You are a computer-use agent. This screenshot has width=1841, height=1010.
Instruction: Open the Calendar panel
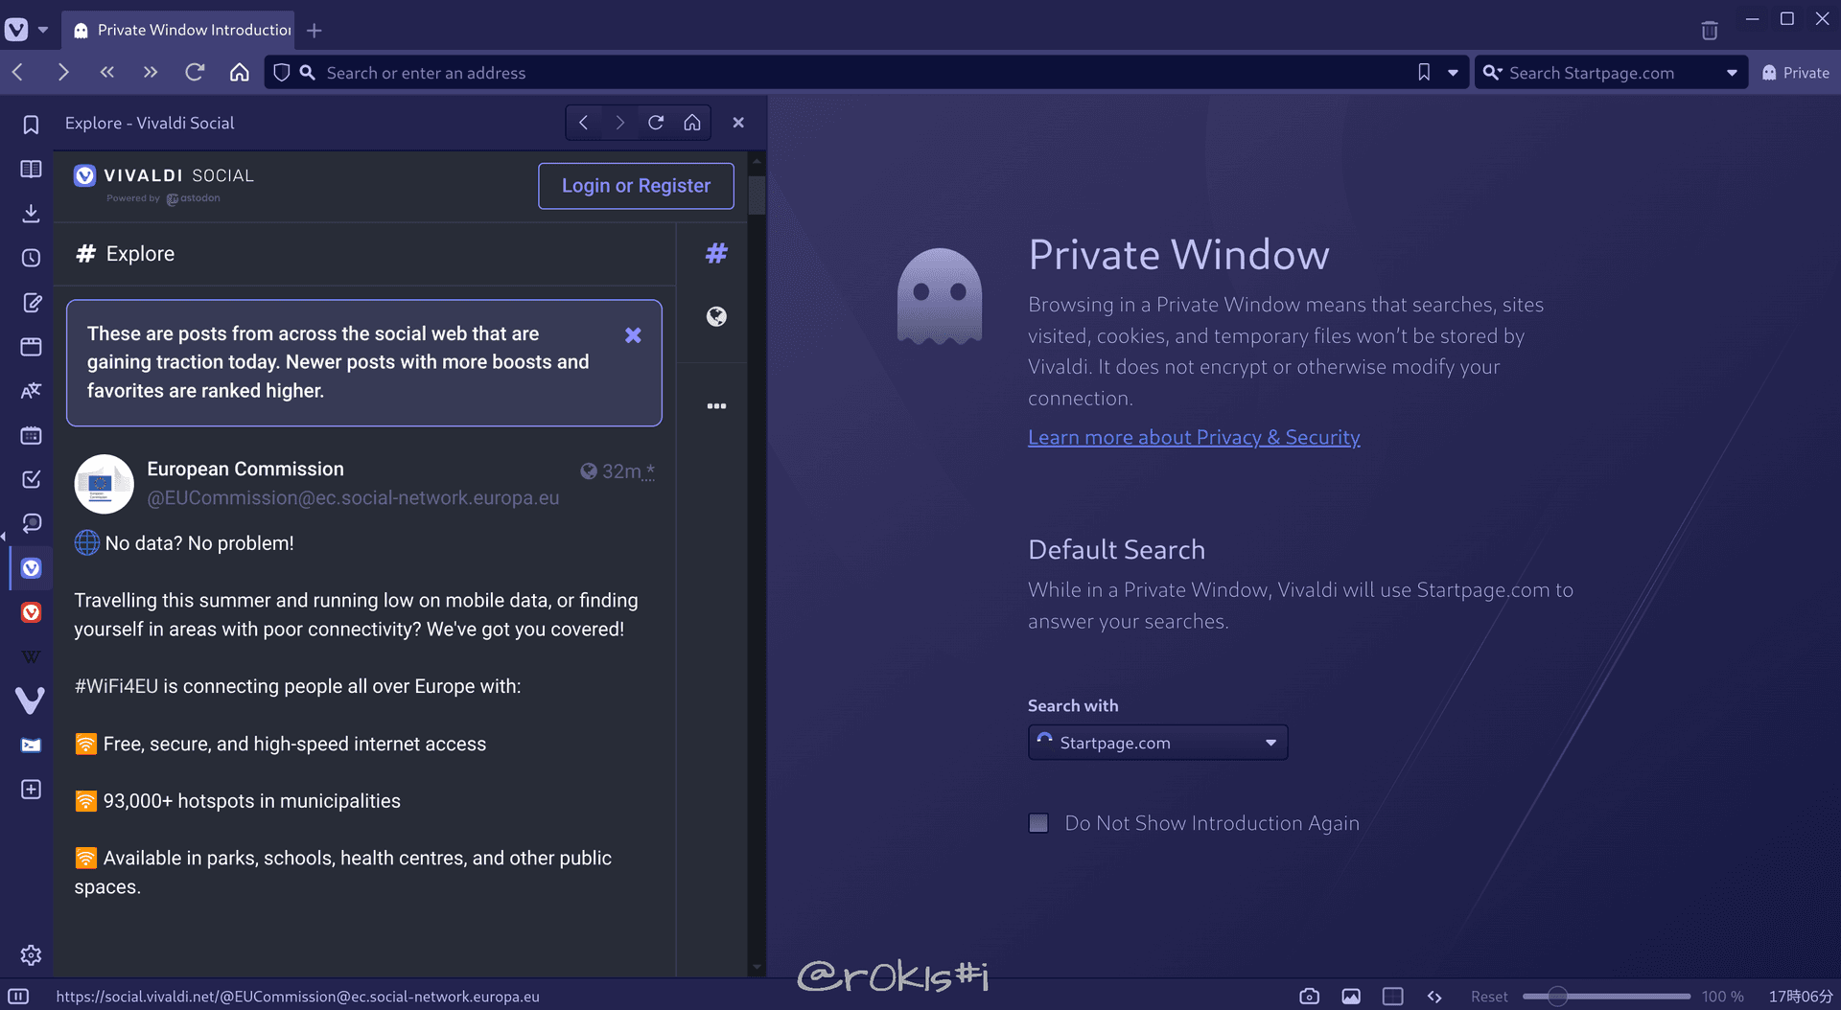(31, 435)
